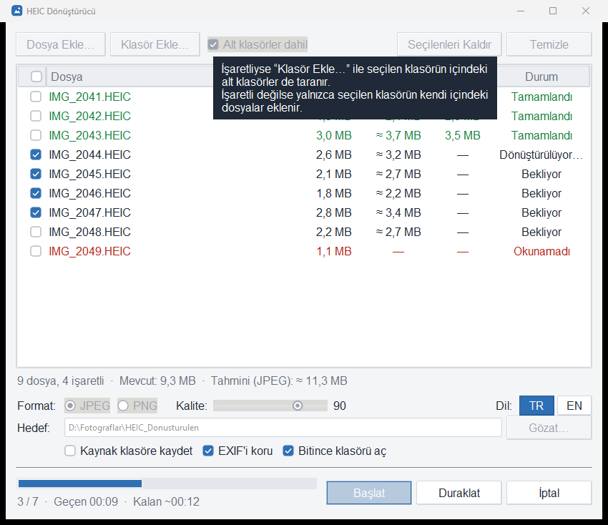Click the conversion progress bar
Image resolution: width=608 pixels, height=525 pixels.
point(167,484)
